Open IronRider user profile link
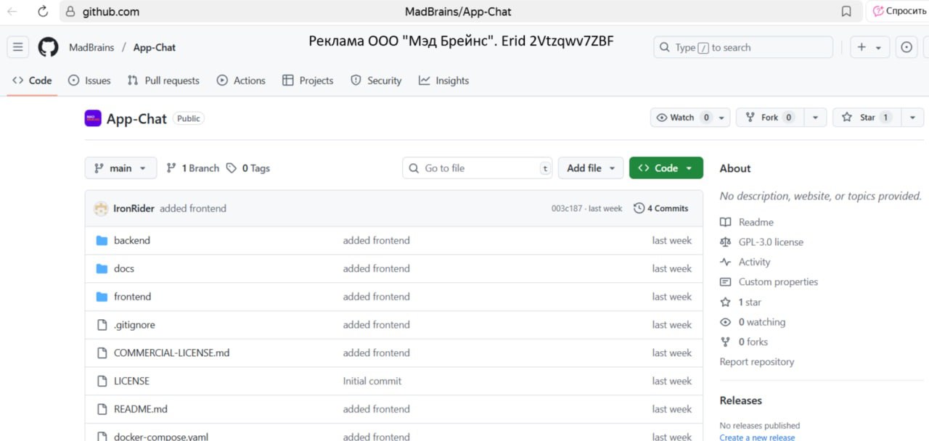The width and height of the screenshot is (929, 441). pyautogui.click(x=134, y=208)
